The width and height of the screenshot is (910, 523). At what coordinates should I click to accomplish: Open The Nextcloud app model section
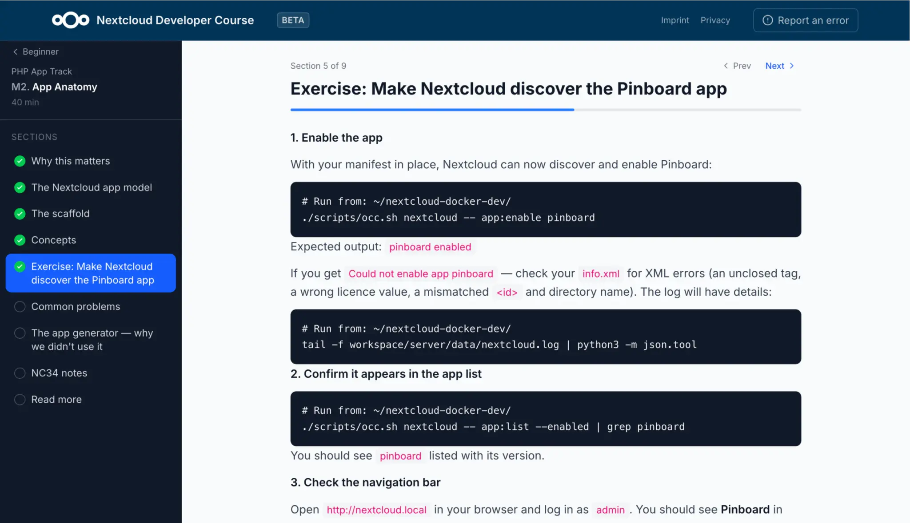91,187
